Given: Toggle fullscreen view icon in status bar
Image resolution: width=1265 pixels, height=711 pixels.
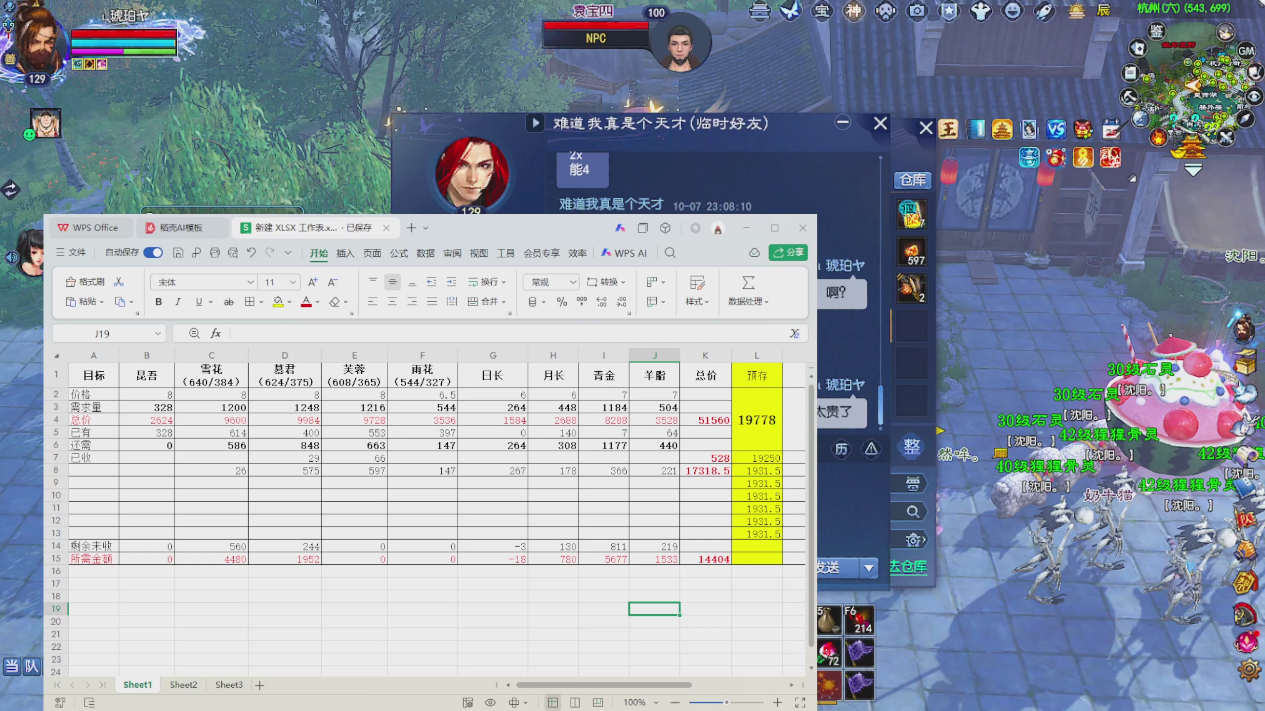Looking at the screenshot, I should (x=800, y=702).
